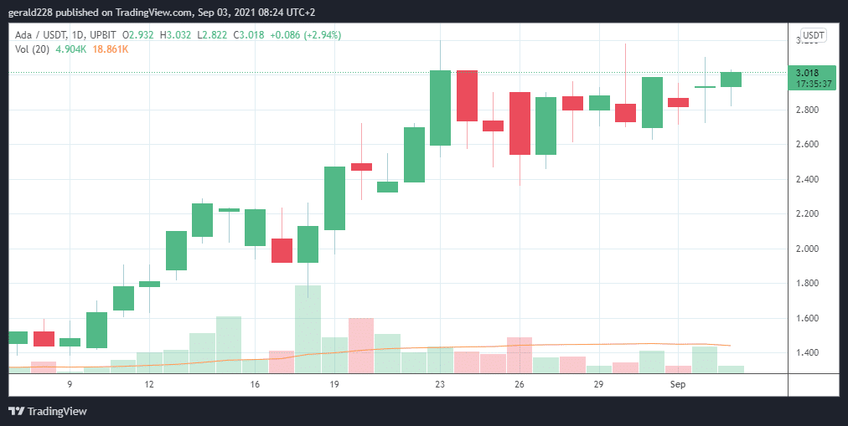The image size is (848, 426).
Task: Click the Sep label on the time axis
Action: click(678, 384)
